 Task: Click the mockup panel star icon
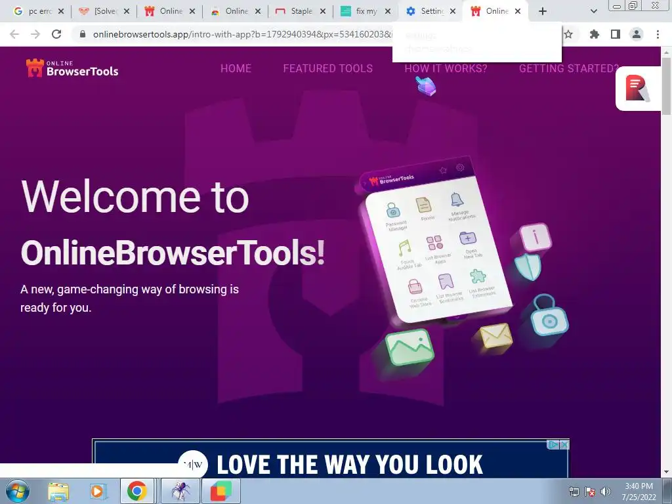point(443,171)
